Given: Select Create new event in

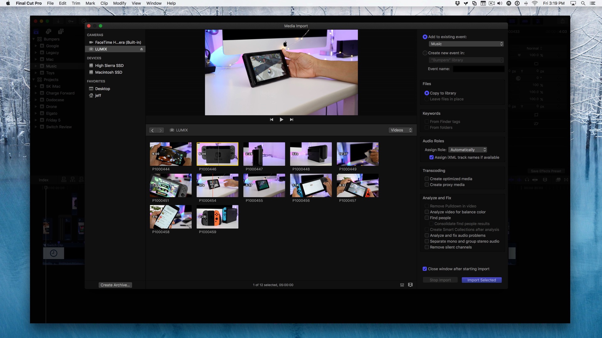Looking at the screenshot, I should [425, 53].
